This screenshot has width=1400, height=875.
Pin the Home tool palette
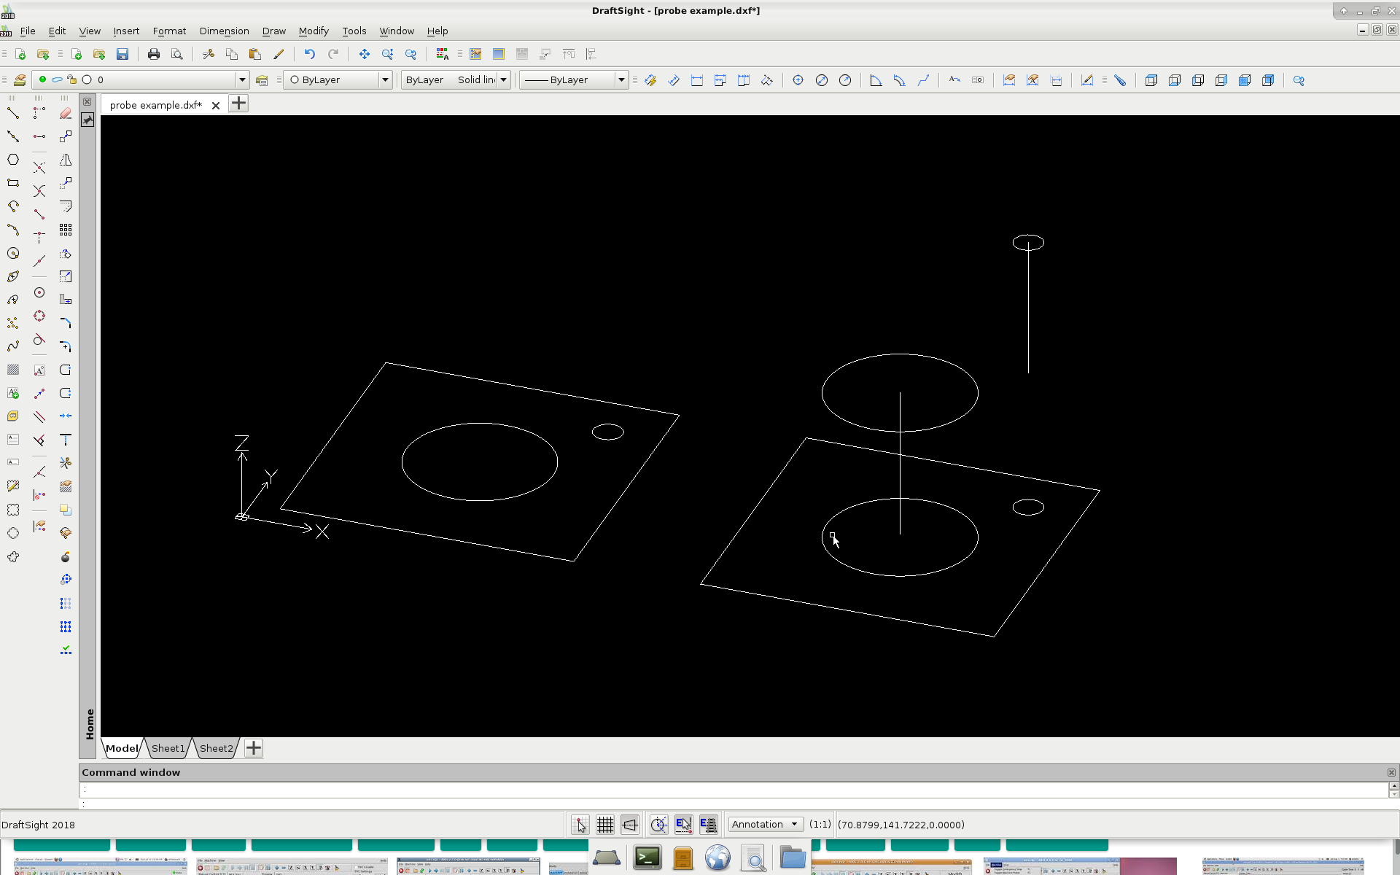[x=87, y=120]
